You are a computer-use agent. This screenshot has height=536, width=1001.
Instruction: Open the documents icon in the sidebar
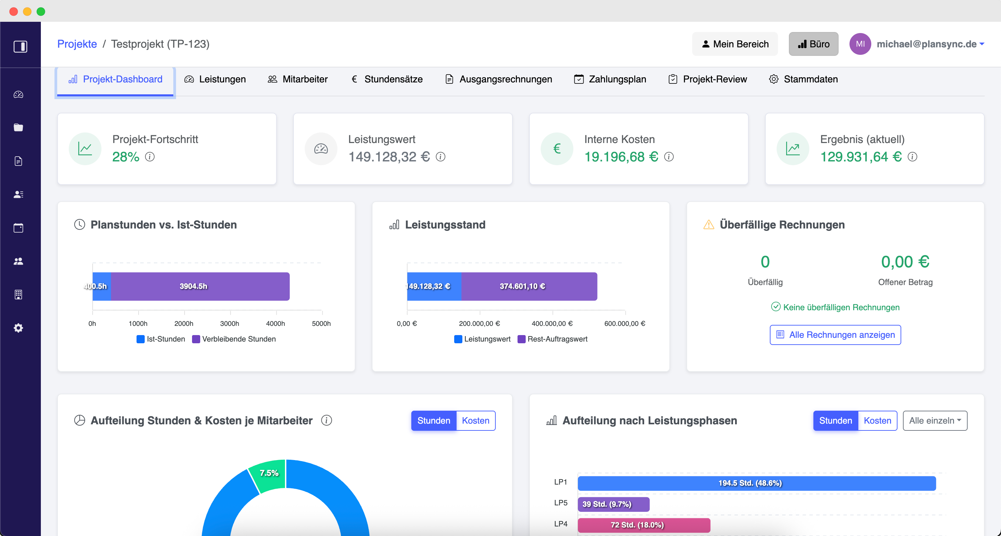(x=19, y=161)
